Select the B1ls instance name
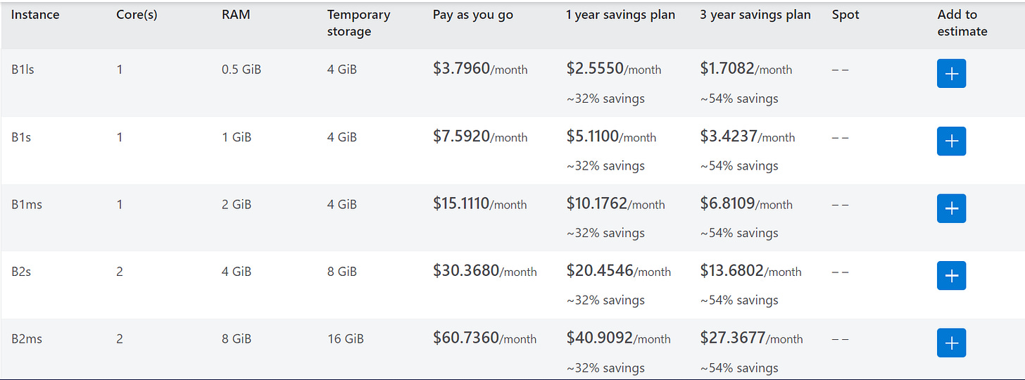The width and height of the screenshot is (1025, 380). tap(23, 70)
